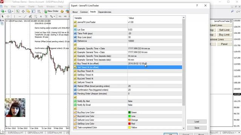Screen dimensions: 241x135
Task: Click the Buy Limit panel button
Action: pyautogui.click(x=224, y=35)
